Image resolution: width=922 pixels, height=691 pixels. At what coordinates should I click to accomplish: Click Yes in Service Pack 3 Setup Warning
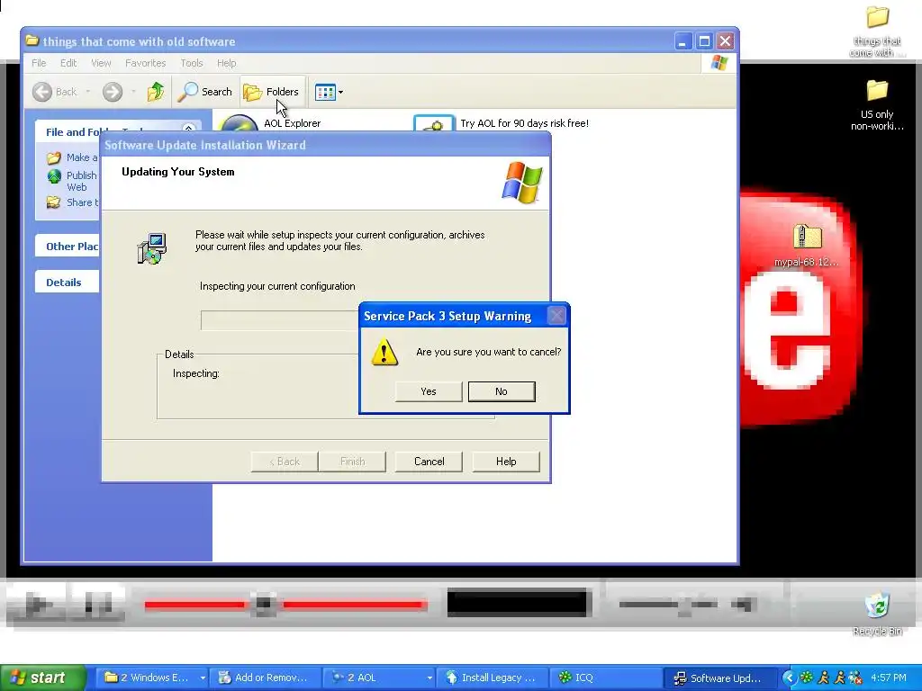tap(429, 391)
